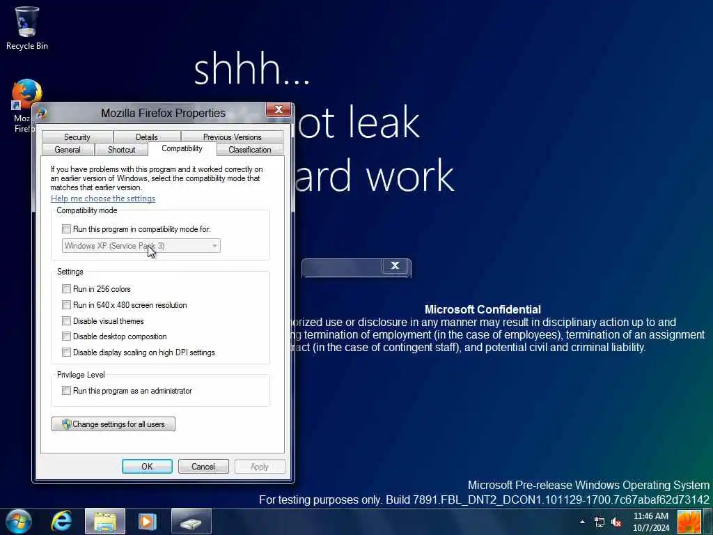Check Disable visual themes
Image resolution: width=713 pixels, height=535 pixels.
66,320
